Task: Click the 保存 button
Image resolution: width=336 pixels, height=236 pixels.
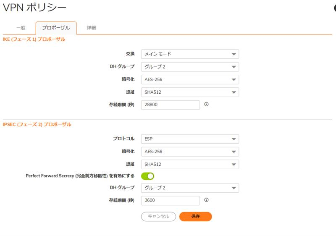Action: (195, 217)
